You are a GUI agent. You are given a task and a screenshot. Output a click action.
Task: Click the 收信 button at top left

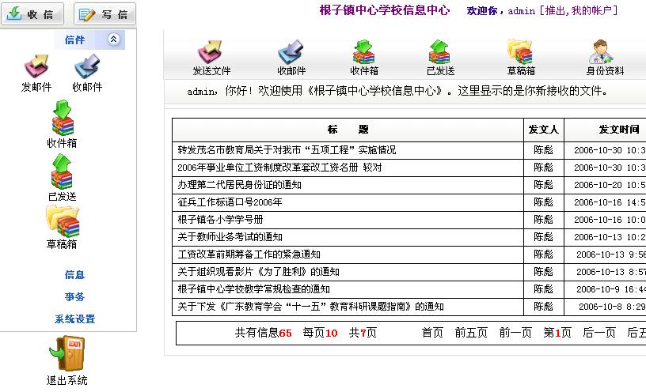click(32, 14)
